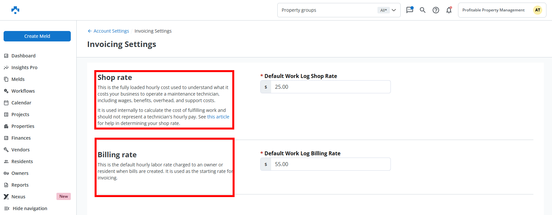Open the notifications bell icon

449,10
